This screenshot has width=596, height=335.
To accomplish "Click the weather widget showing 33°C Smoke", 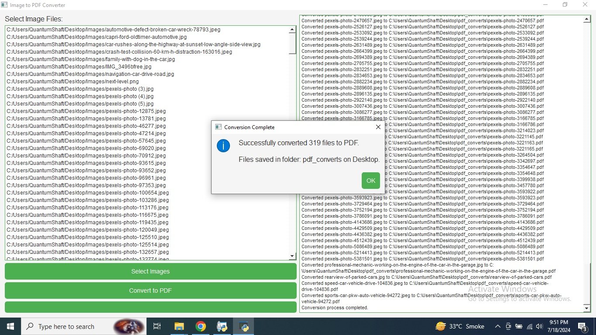I will [460, 326].
